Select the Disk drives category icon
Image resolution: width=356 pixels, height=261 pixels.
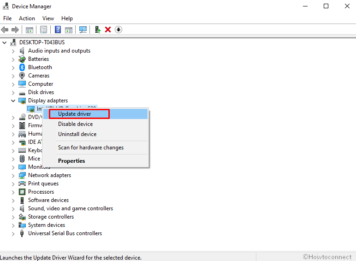click(22, 93)
